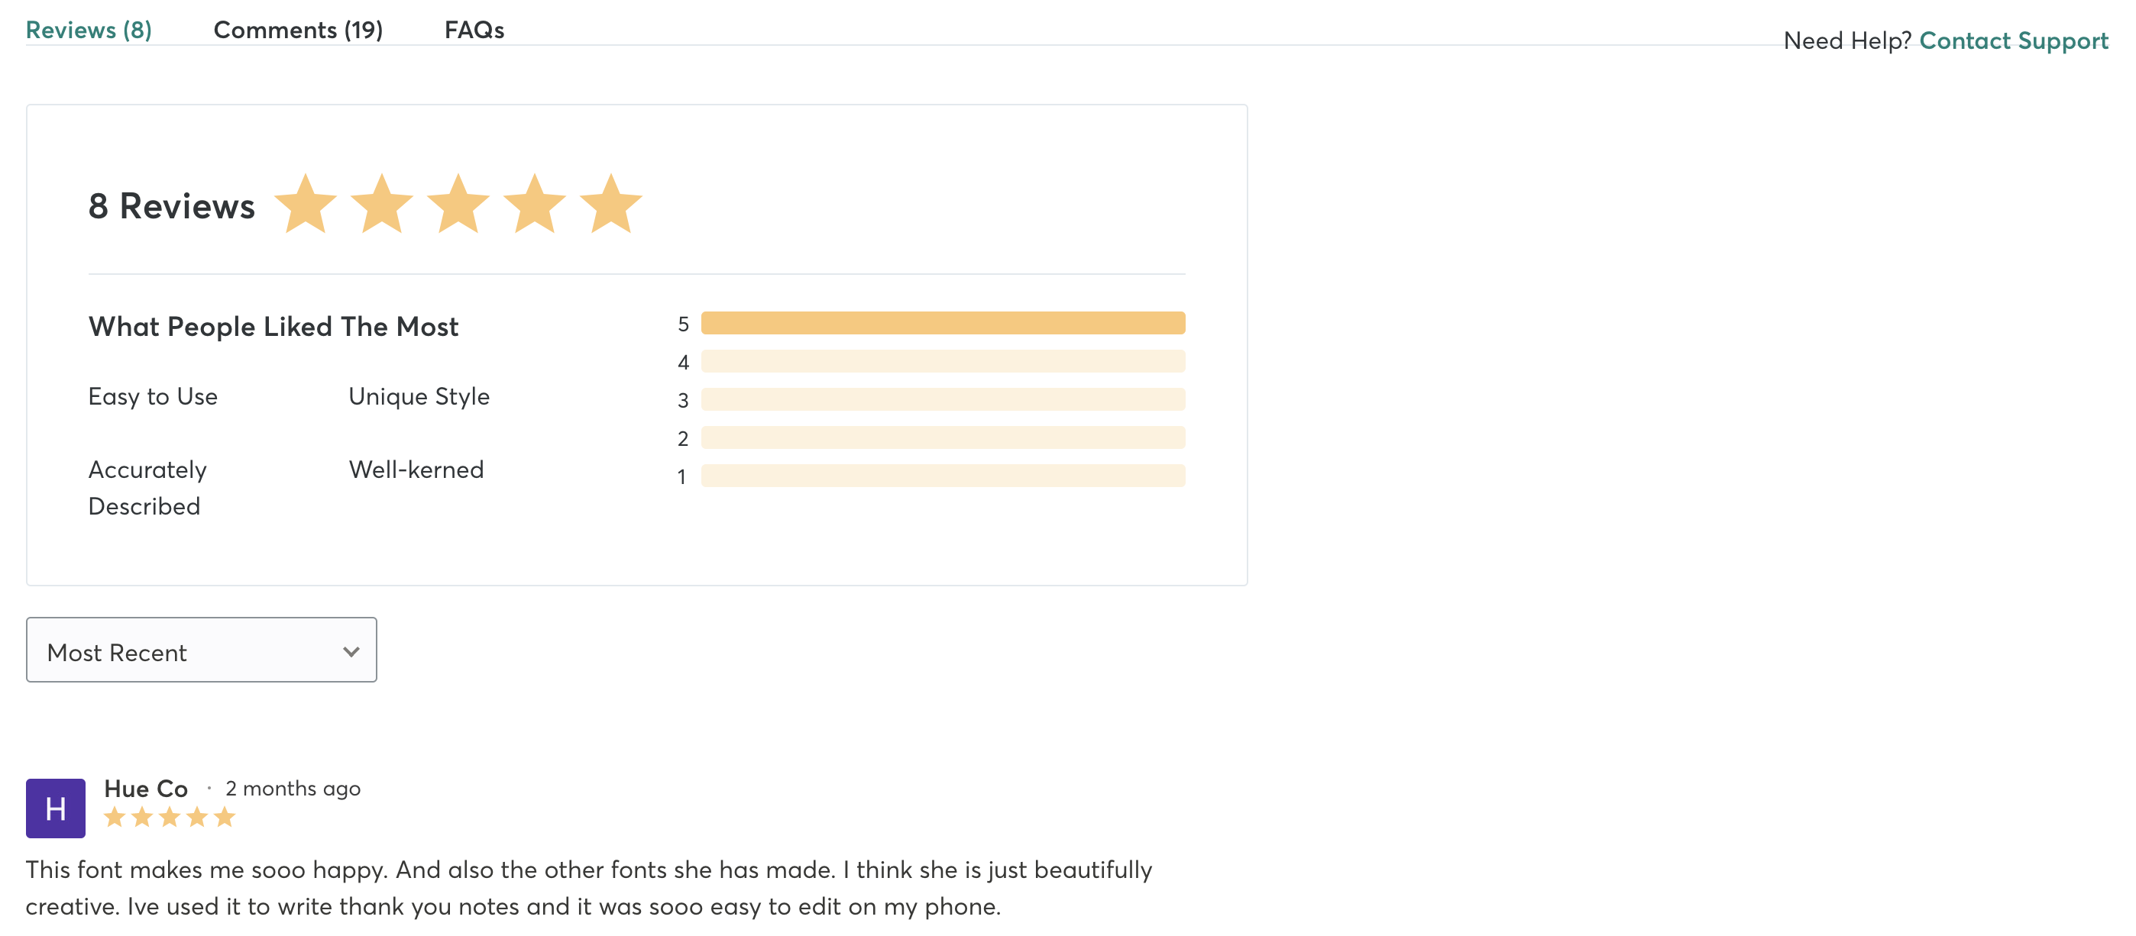
Task: Open the Most Recent sort dropdown
Action: (202, 650)
